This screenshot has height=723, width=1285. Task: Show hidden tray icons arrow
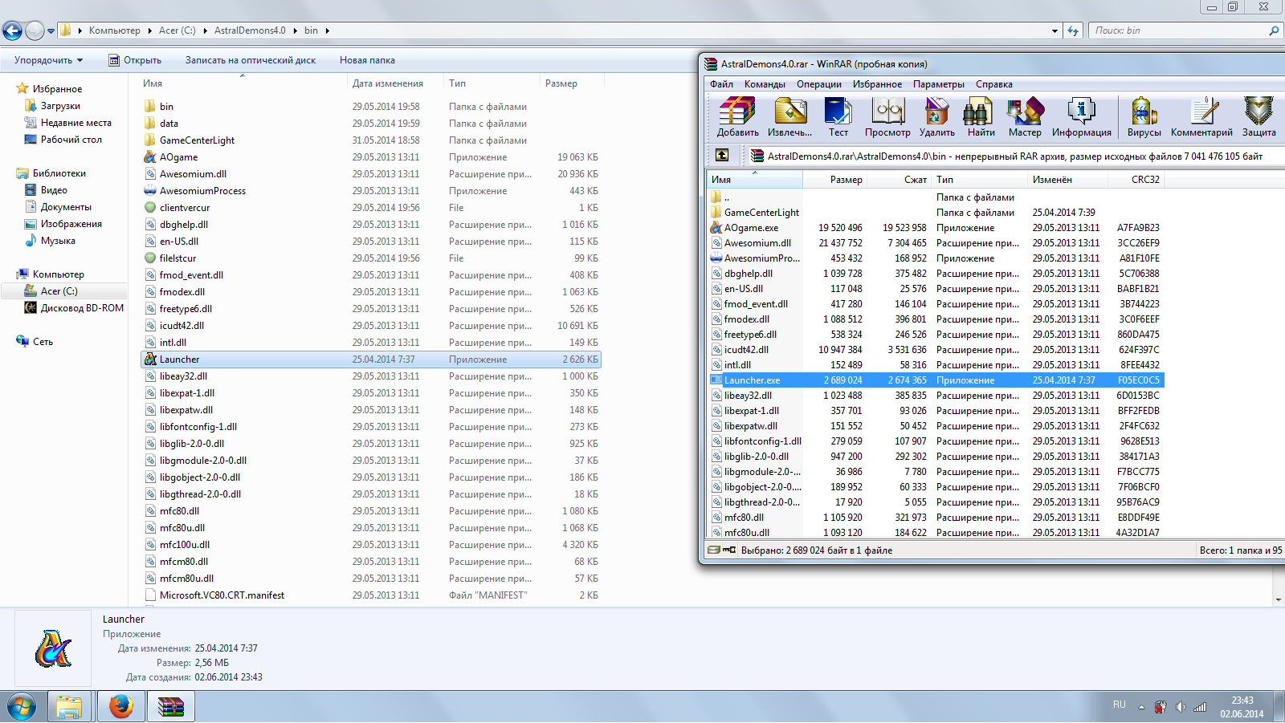coord(1141,707)
